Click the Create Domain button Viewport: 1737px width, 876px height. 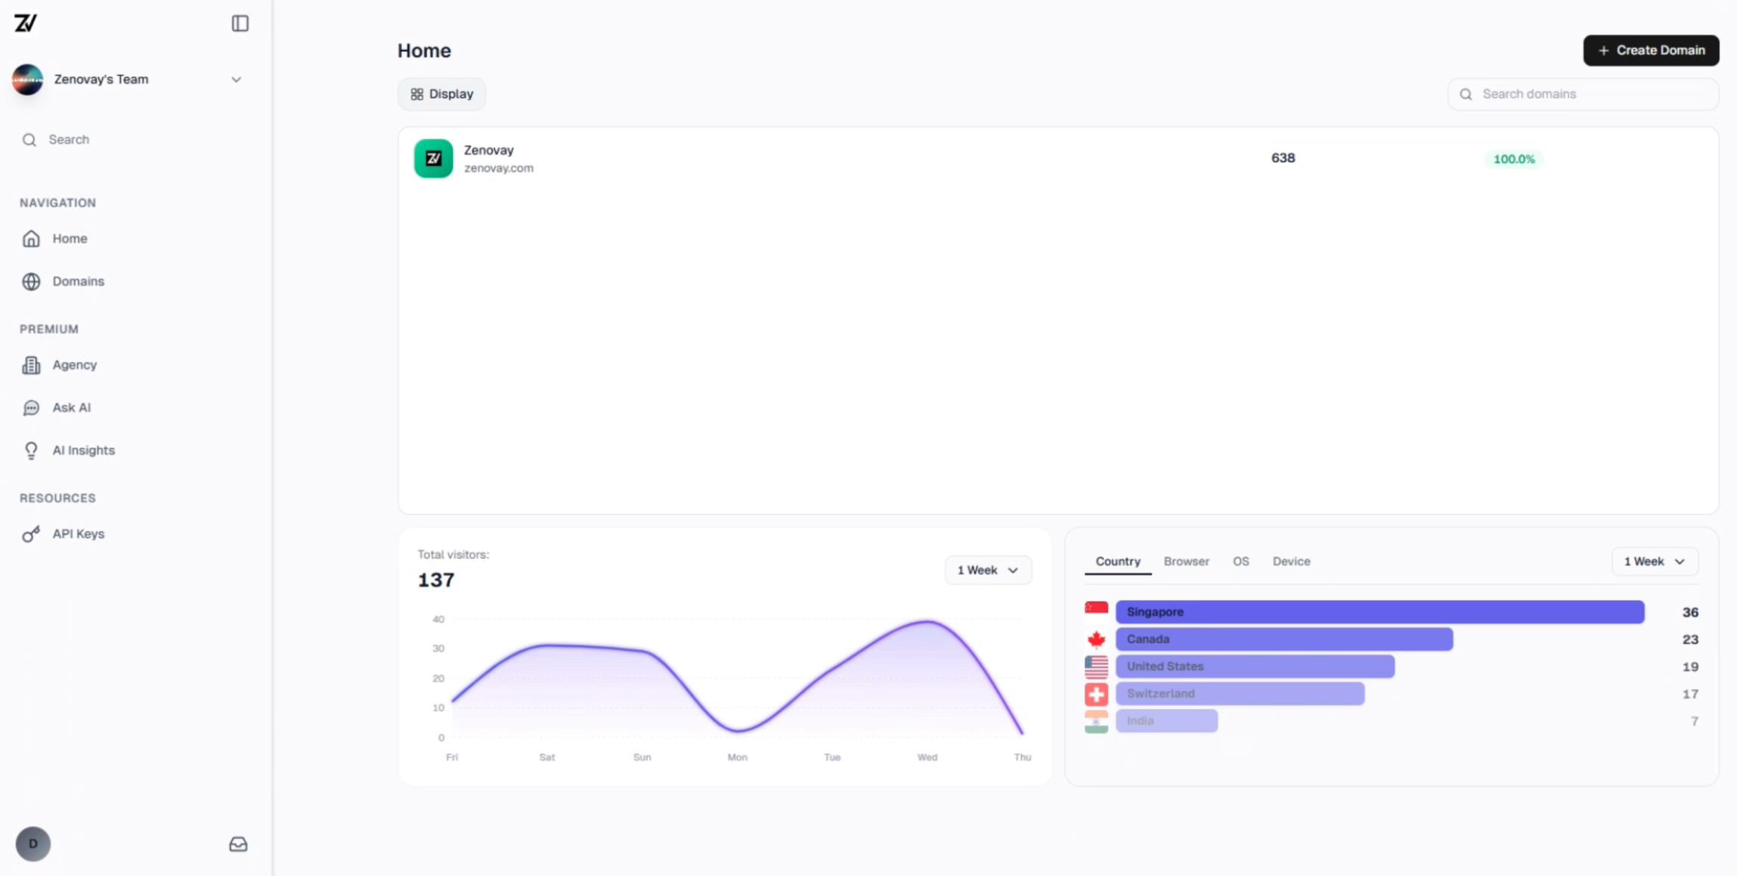click(x=1651, y=50)
